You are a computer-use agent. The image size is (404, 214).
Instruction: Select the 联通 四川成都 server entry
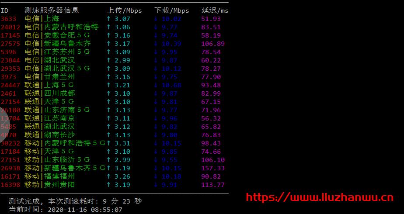[x=49, y=93]
